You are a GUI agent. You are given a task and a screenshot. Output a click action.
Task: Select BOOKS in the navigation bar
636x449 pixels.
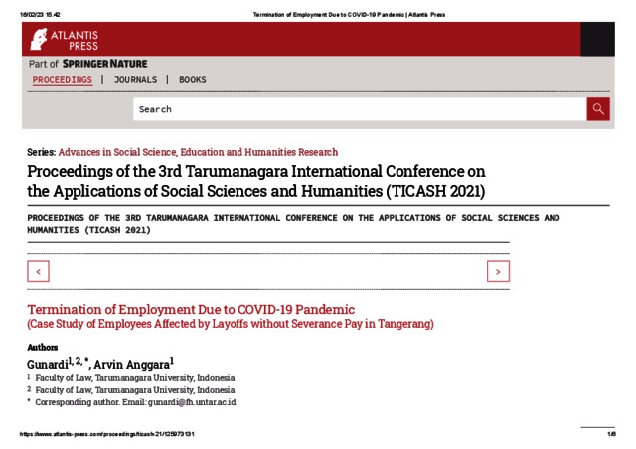click(193, 80)
